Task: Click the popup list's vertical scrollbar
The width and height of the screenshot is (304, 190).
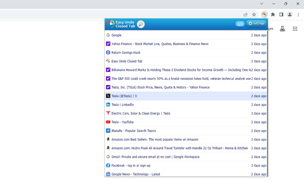Action: (x=267, y=104)
